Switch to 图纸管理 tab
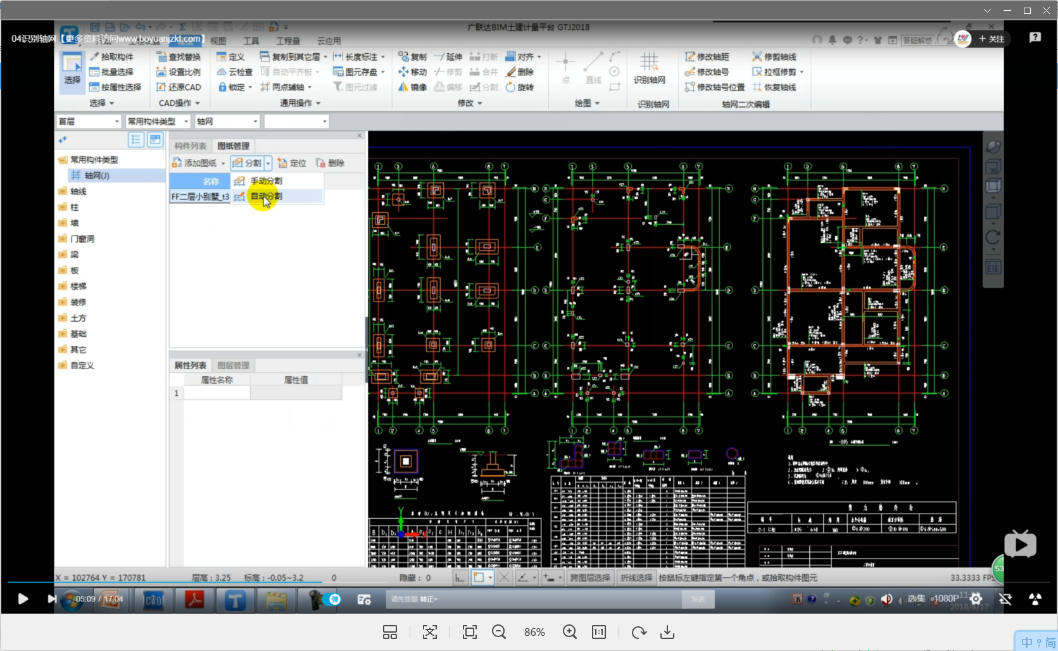Viewport: 1058px width, 651px height. [233, 146]
